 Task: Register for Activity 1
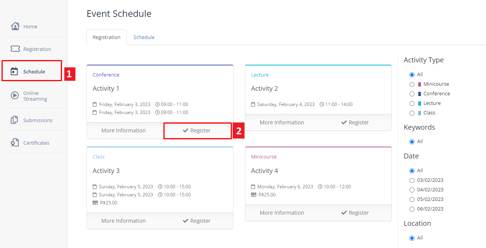(x=197, y=131)
